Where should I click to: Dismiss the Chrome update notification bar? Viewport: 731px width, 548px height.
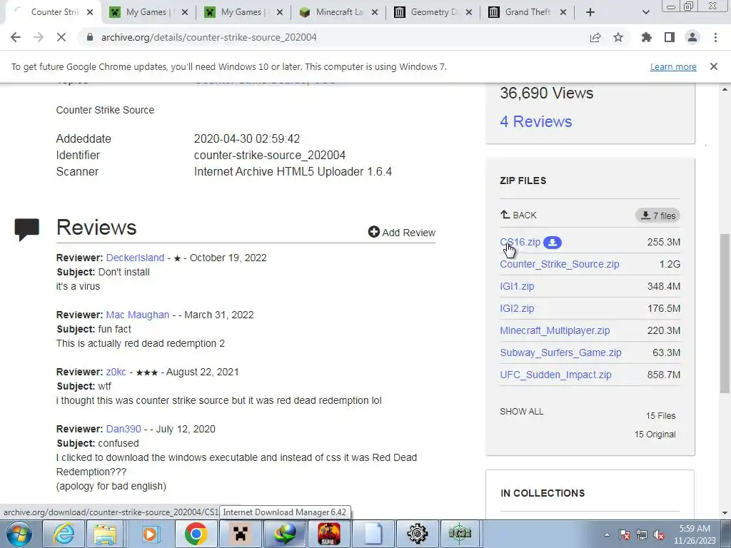point(714,66)
